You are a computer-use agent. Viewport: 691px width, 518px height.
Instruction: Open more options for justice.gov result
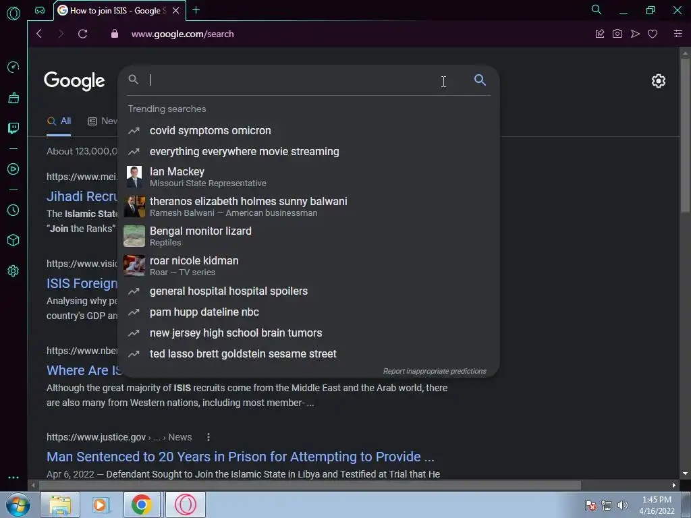pyautogui.click(x=209, y=437)
